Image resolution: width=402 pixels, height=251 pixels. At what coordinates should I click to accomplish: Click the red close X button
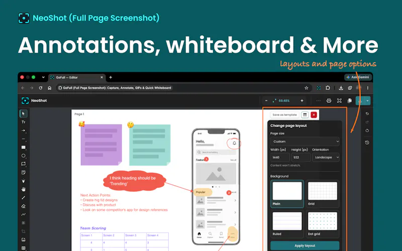coord(314,115)
